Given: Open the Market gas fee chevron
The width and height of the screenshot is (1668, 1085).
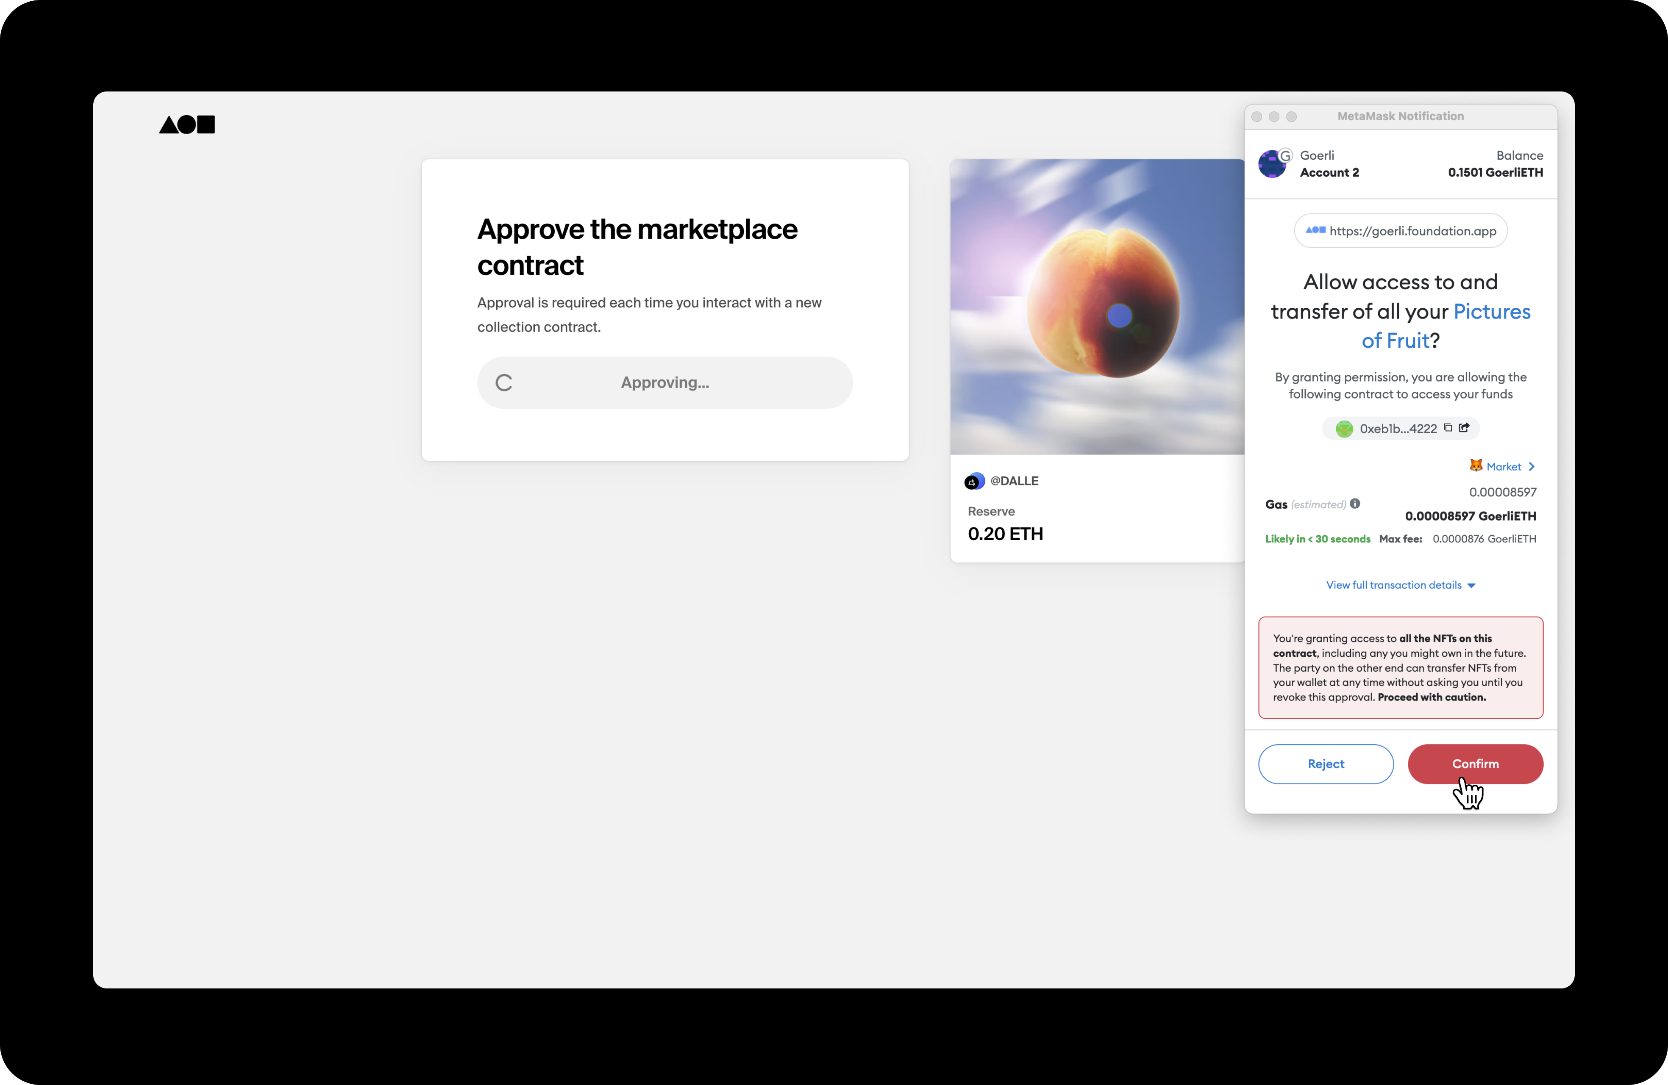Looking at the screenshot, I should (x=1532, y=467).
